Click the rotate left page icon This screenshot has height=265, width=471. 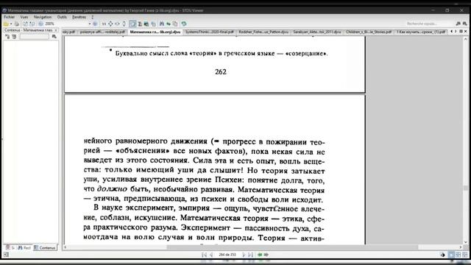click(25, 24)
